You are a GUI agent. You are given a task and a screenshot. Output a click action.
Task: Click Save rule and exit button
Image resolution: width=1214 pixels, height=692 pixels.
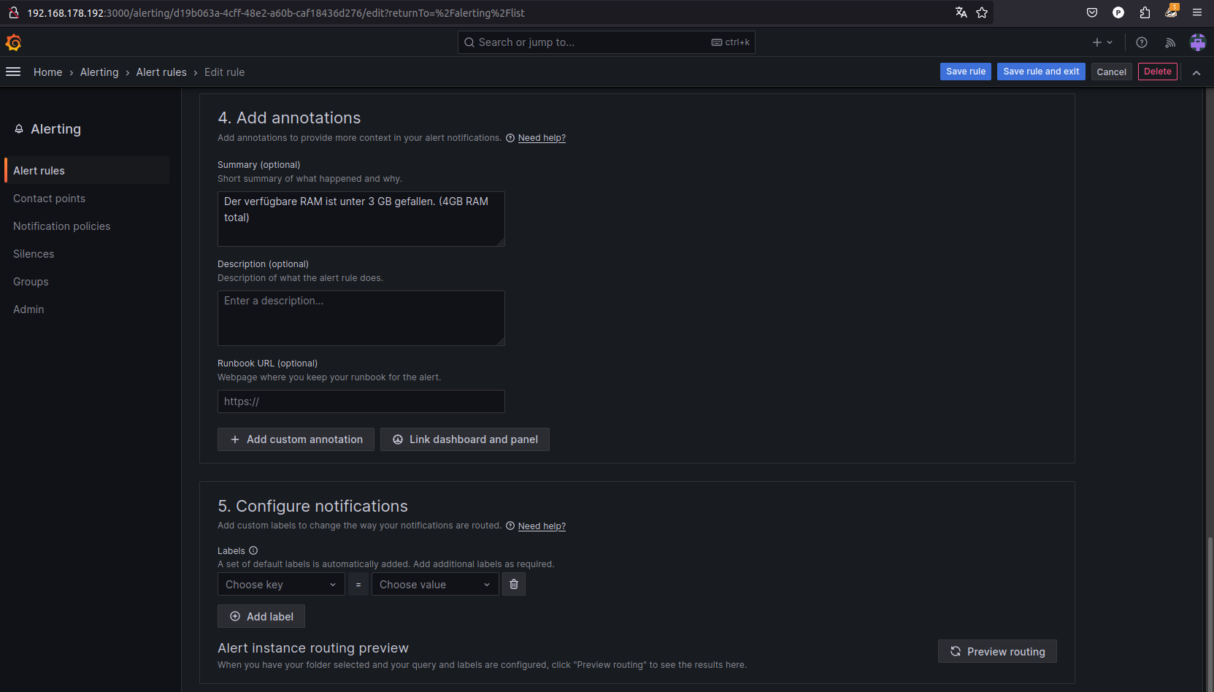click(x=1041, y=72)
